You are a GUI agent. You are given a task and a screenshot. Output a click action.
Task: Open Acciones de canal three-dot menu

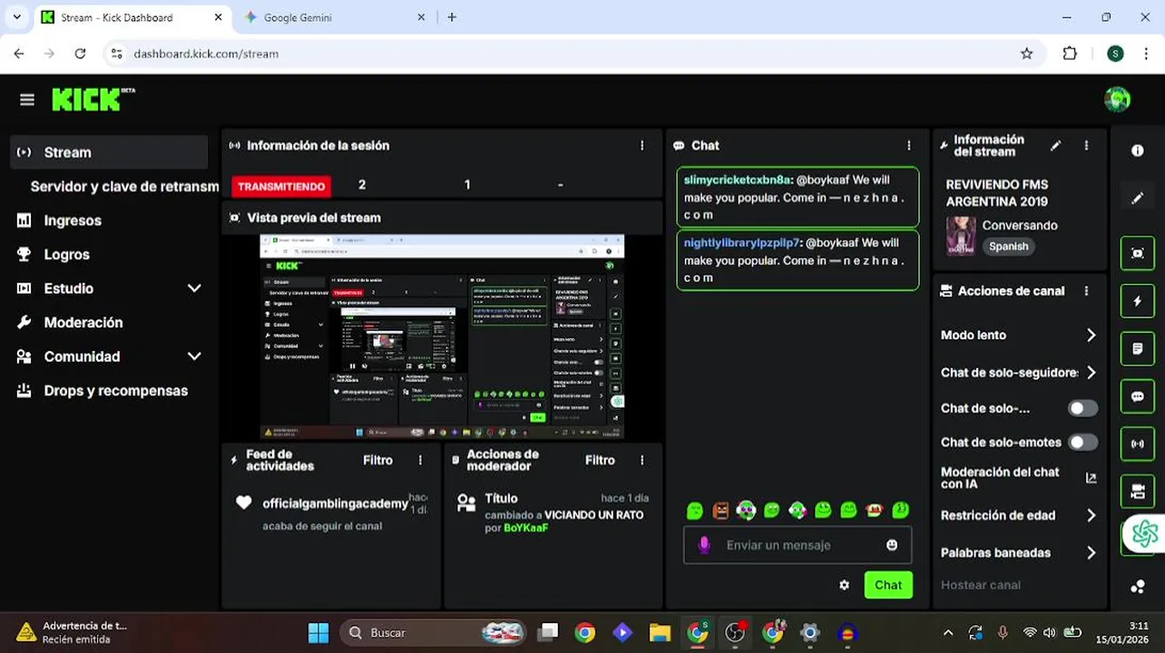1086,291
